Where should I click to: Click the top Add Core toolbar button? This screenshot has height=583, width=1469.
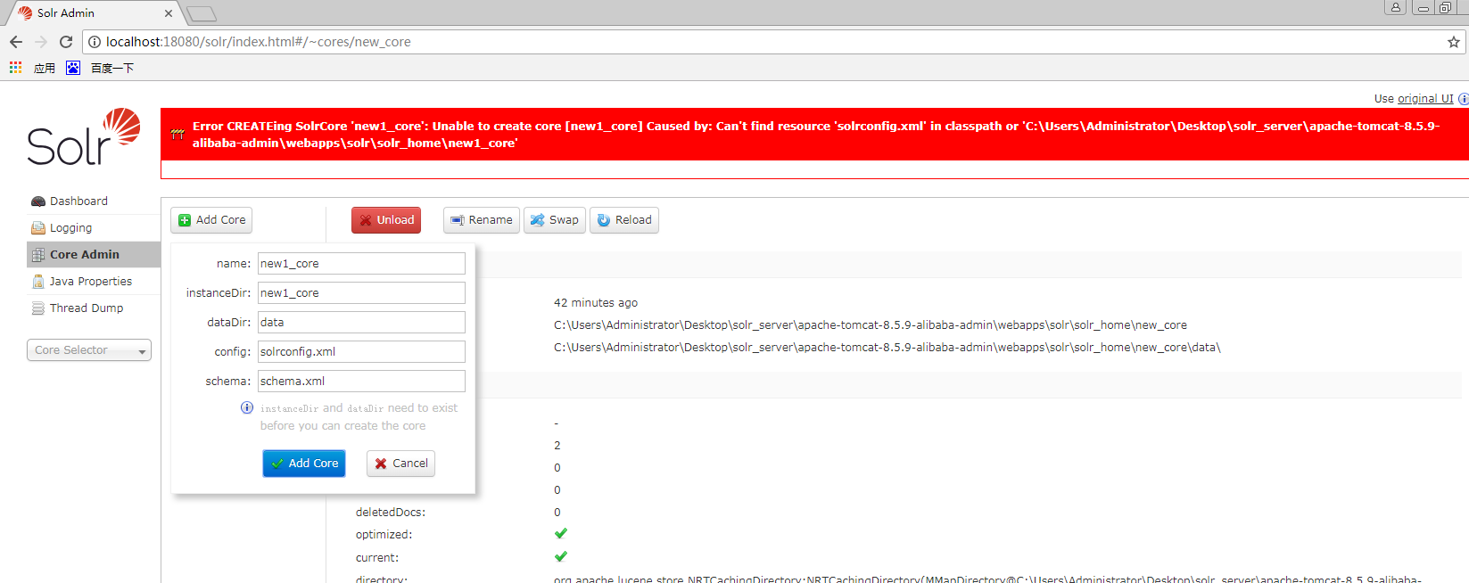(211, 220)
